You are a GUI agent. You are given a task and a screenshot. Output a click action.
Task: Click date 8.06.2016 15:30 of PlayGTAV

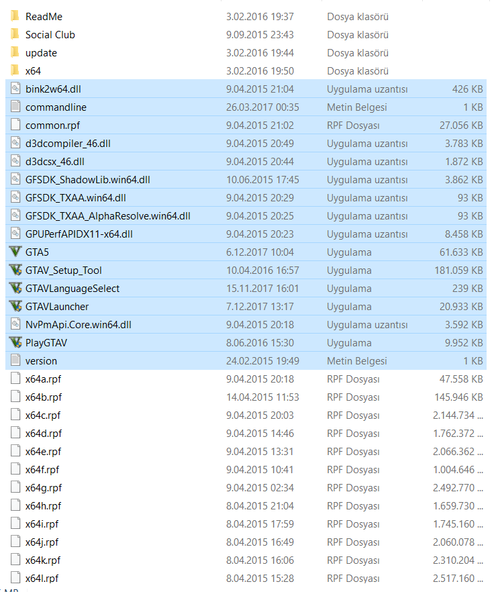(x=260, y=343)
